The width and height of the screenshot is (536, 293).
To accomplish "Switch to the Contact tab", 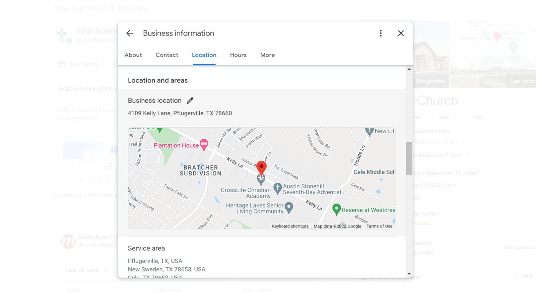I will [x=167, y=55].
